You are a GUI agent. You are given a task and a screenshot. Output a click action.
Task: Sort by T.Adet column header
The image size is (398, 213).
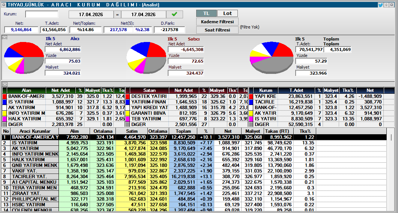[296, 90]
